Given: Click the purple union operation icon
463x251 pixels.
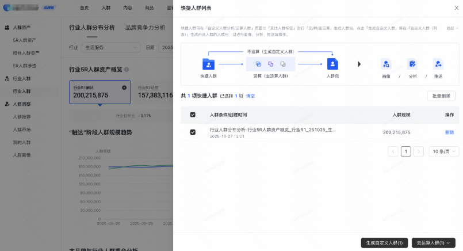Looking at the screenshot, I should [270, 64].
